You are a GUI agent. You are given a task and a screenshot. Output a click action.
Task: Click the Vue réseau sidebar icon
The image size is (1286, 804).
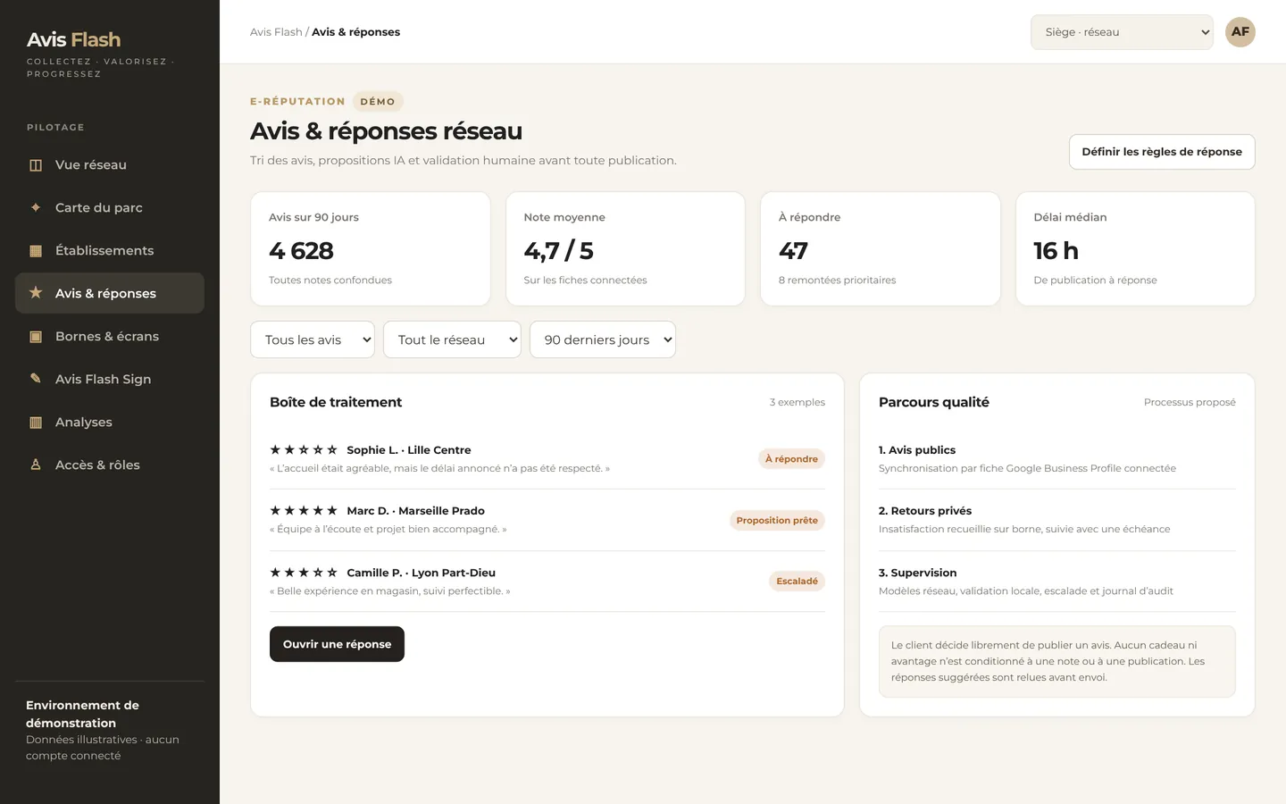click(x=36, y=165)
